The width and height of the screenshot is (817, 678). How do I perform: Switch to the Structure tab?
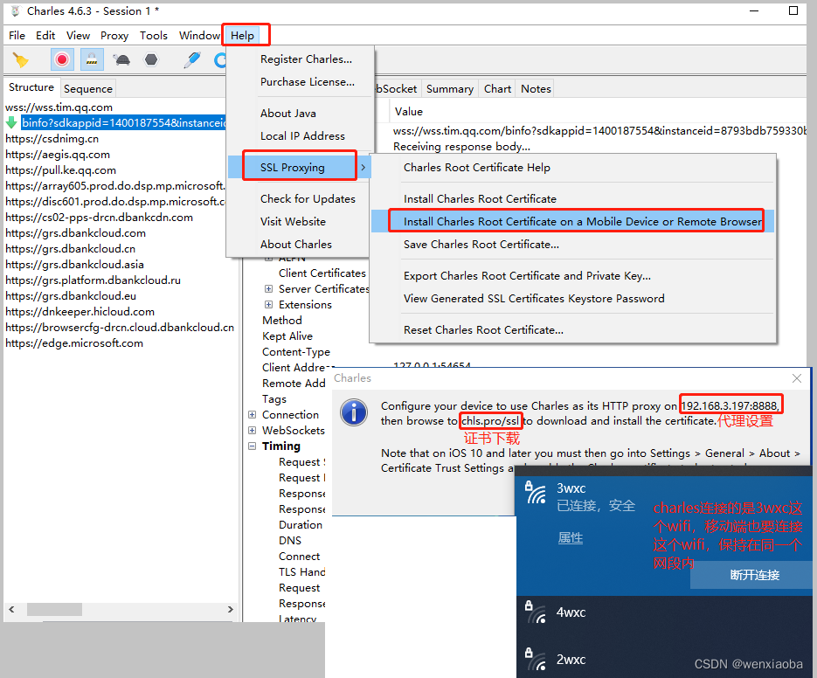pos(31,87)
